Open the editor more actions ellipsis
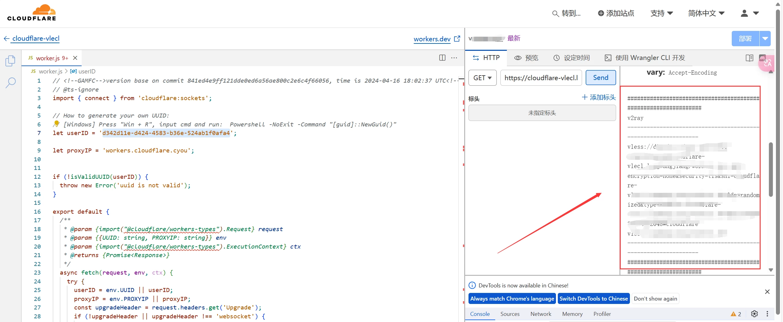The height and width of the screenshot is (322, 783). [x=454, y=58]
